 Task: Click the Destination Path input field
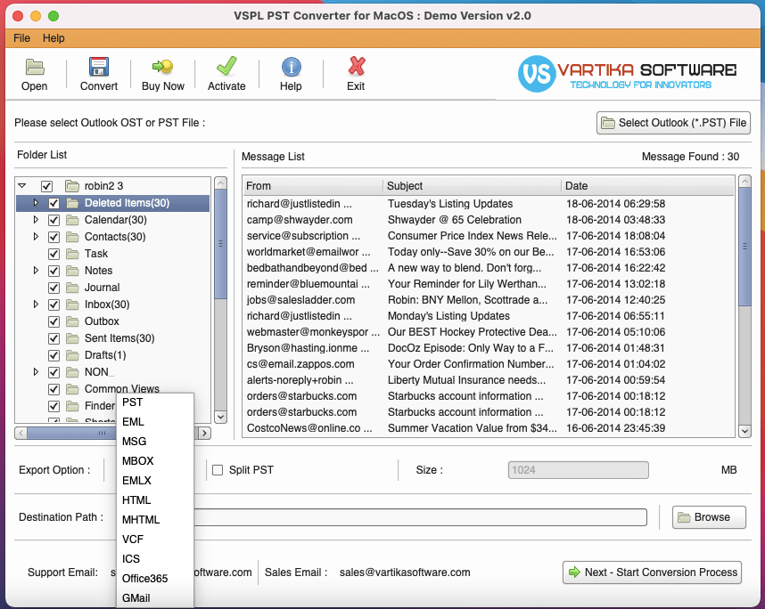point(420,517)
